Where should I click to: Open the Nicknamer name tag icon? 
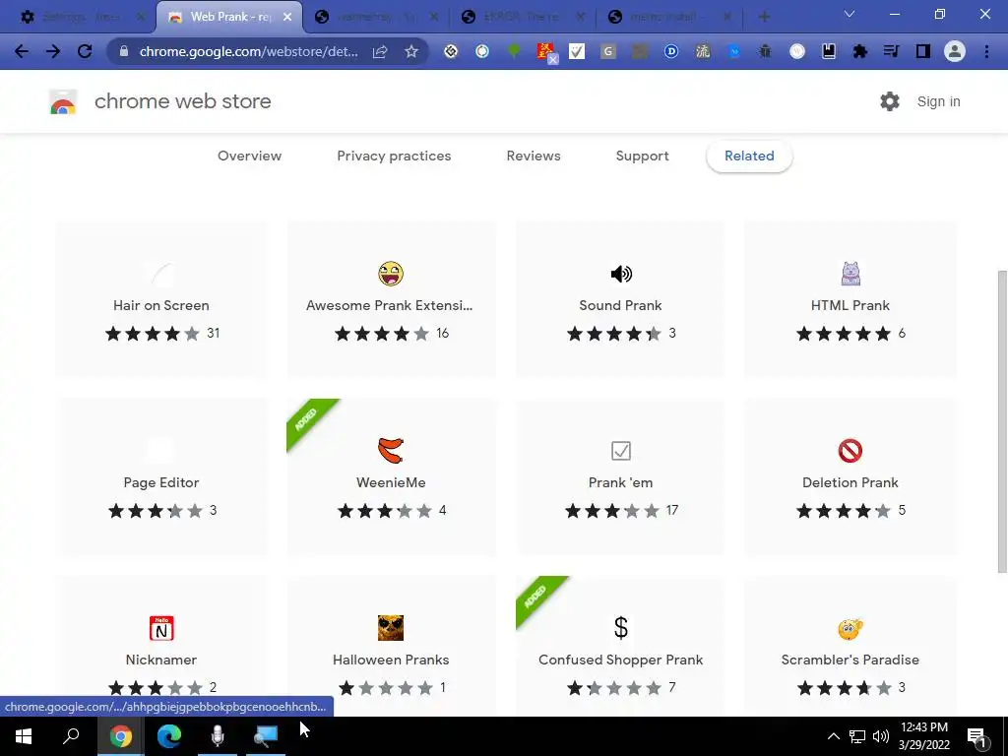[161, 628]
